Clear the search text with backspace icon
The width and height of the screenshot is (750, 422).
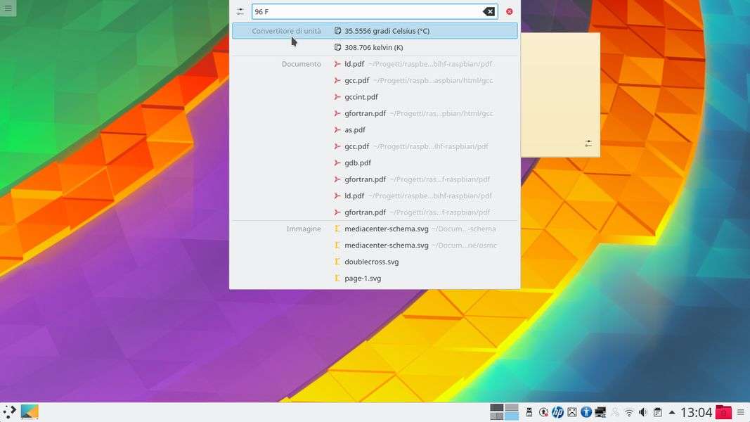click(489, 12)
